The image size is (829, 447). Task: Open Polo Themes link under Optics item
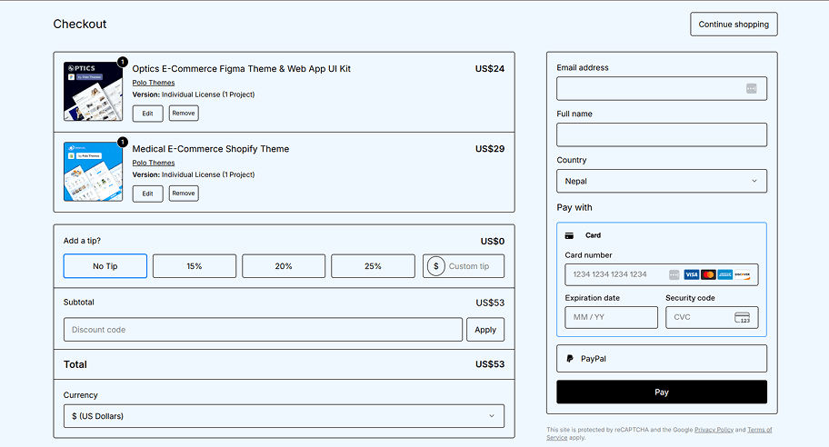pos(154,83)
